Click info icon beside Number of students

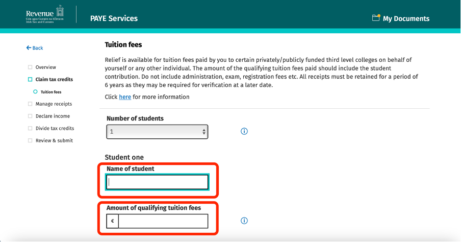[x=244, y=131]
